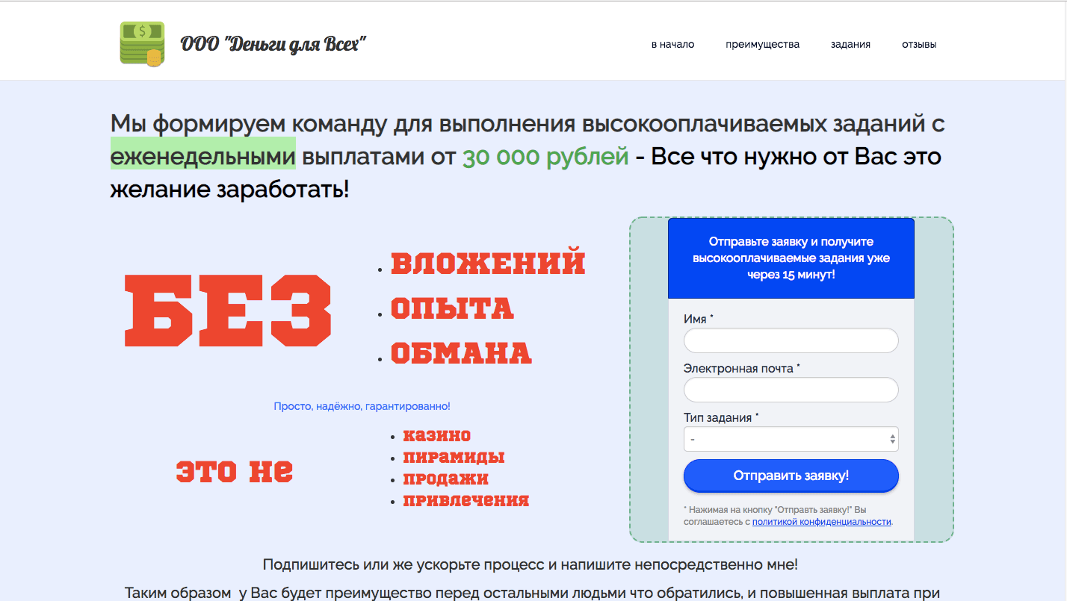Click the 'это не' red text
1067x601 pixels.
pos(234,471)
